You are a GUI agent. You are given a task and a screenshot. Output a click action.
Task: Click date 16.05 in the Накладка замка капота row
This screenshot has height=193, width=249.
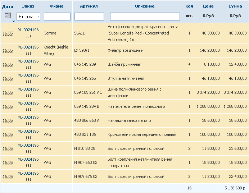(8, 120)
